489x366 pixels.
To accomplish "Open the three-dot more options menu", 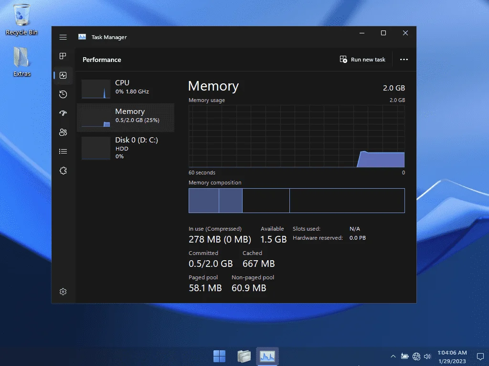I will [x=404, y=60].
